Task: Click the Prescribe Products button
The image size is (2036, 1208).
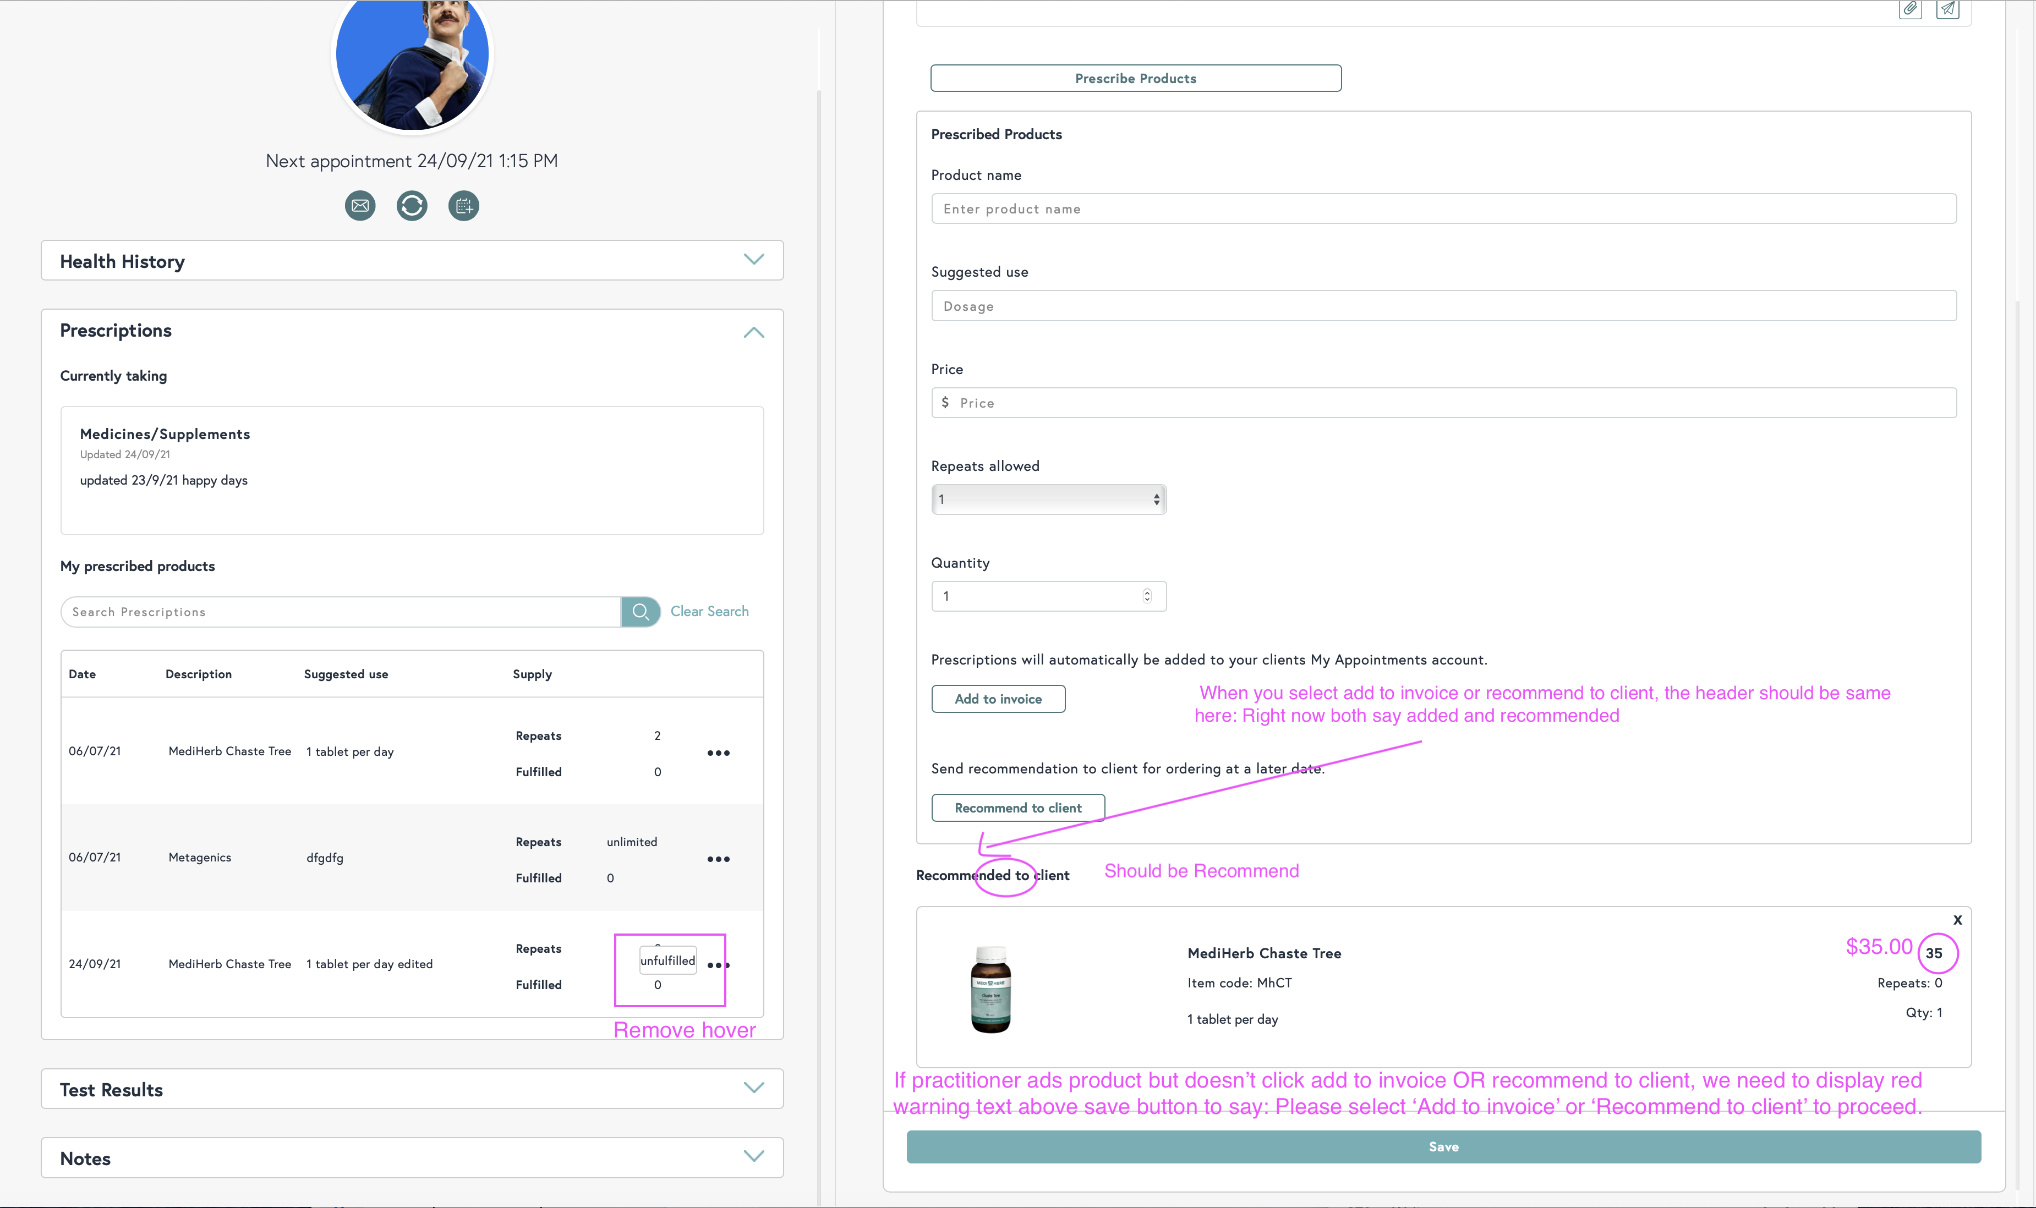Action: [x=1135, y=78]
